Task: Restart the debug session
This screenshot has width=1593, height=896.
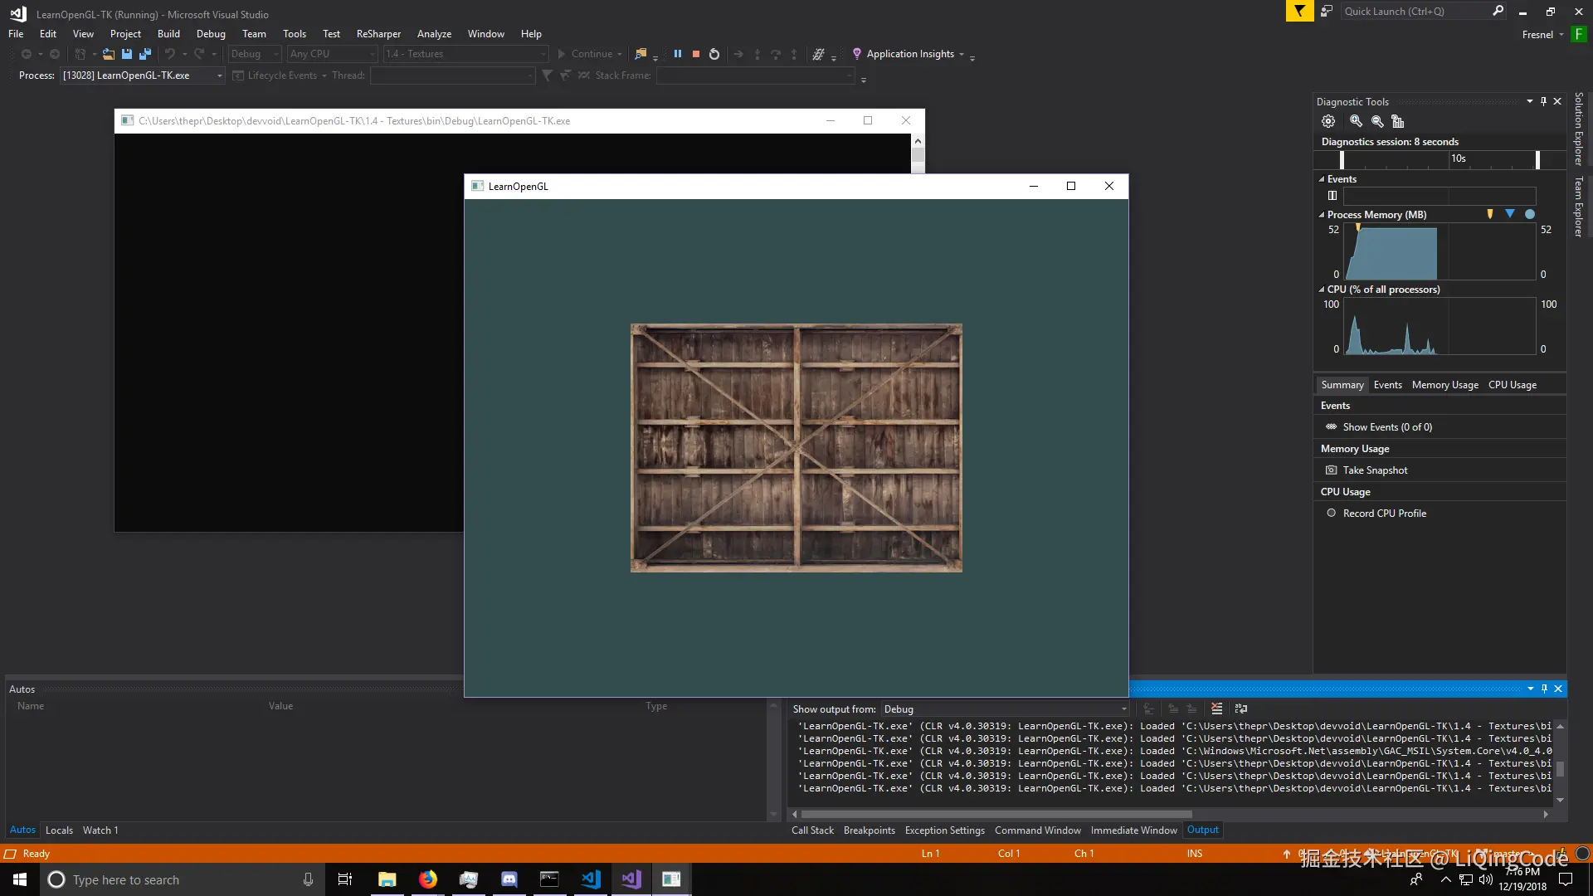Action: tap(714, 54)
